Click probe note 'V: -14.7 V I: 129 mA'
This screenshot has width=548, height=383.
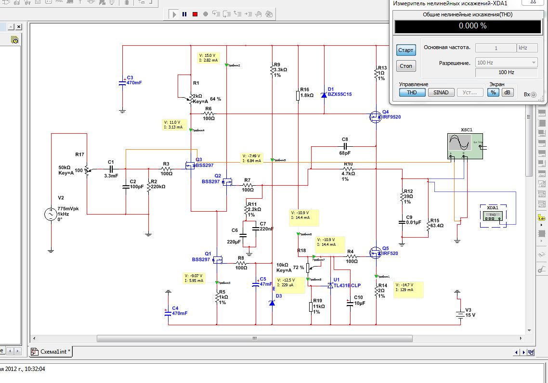coord(408,290)
